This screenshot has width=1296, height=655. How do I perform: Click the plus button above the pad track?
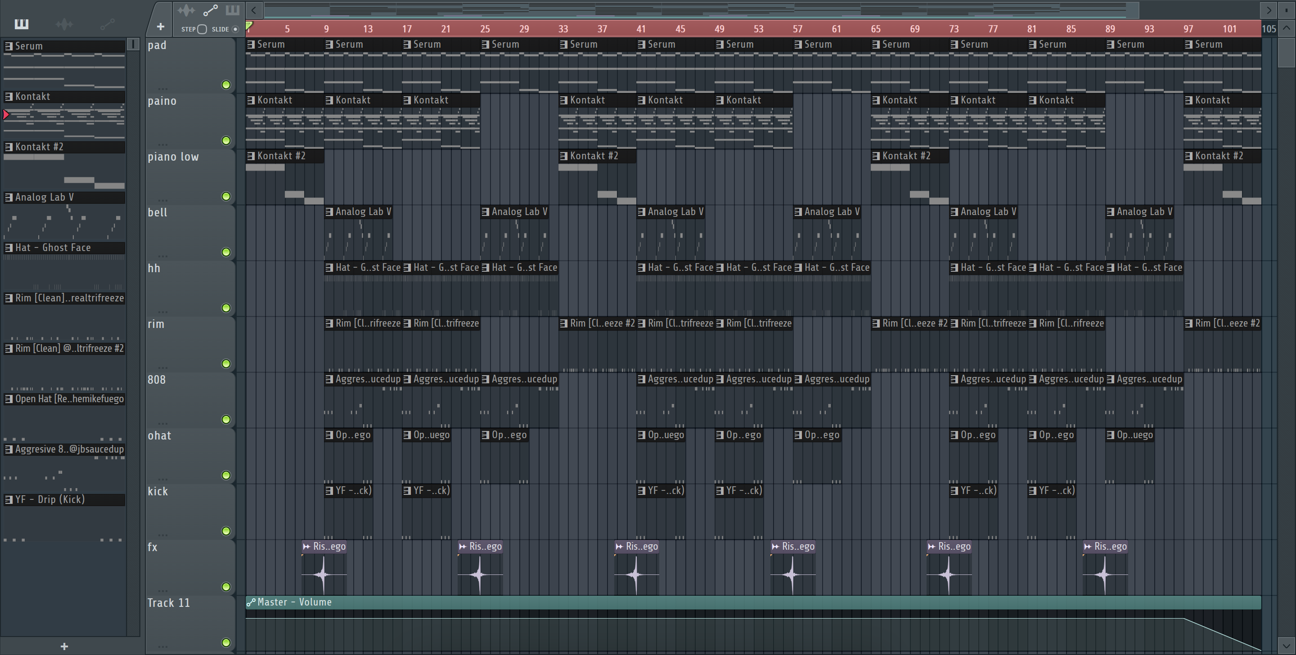pyautogui.click(x=161, y=27)
